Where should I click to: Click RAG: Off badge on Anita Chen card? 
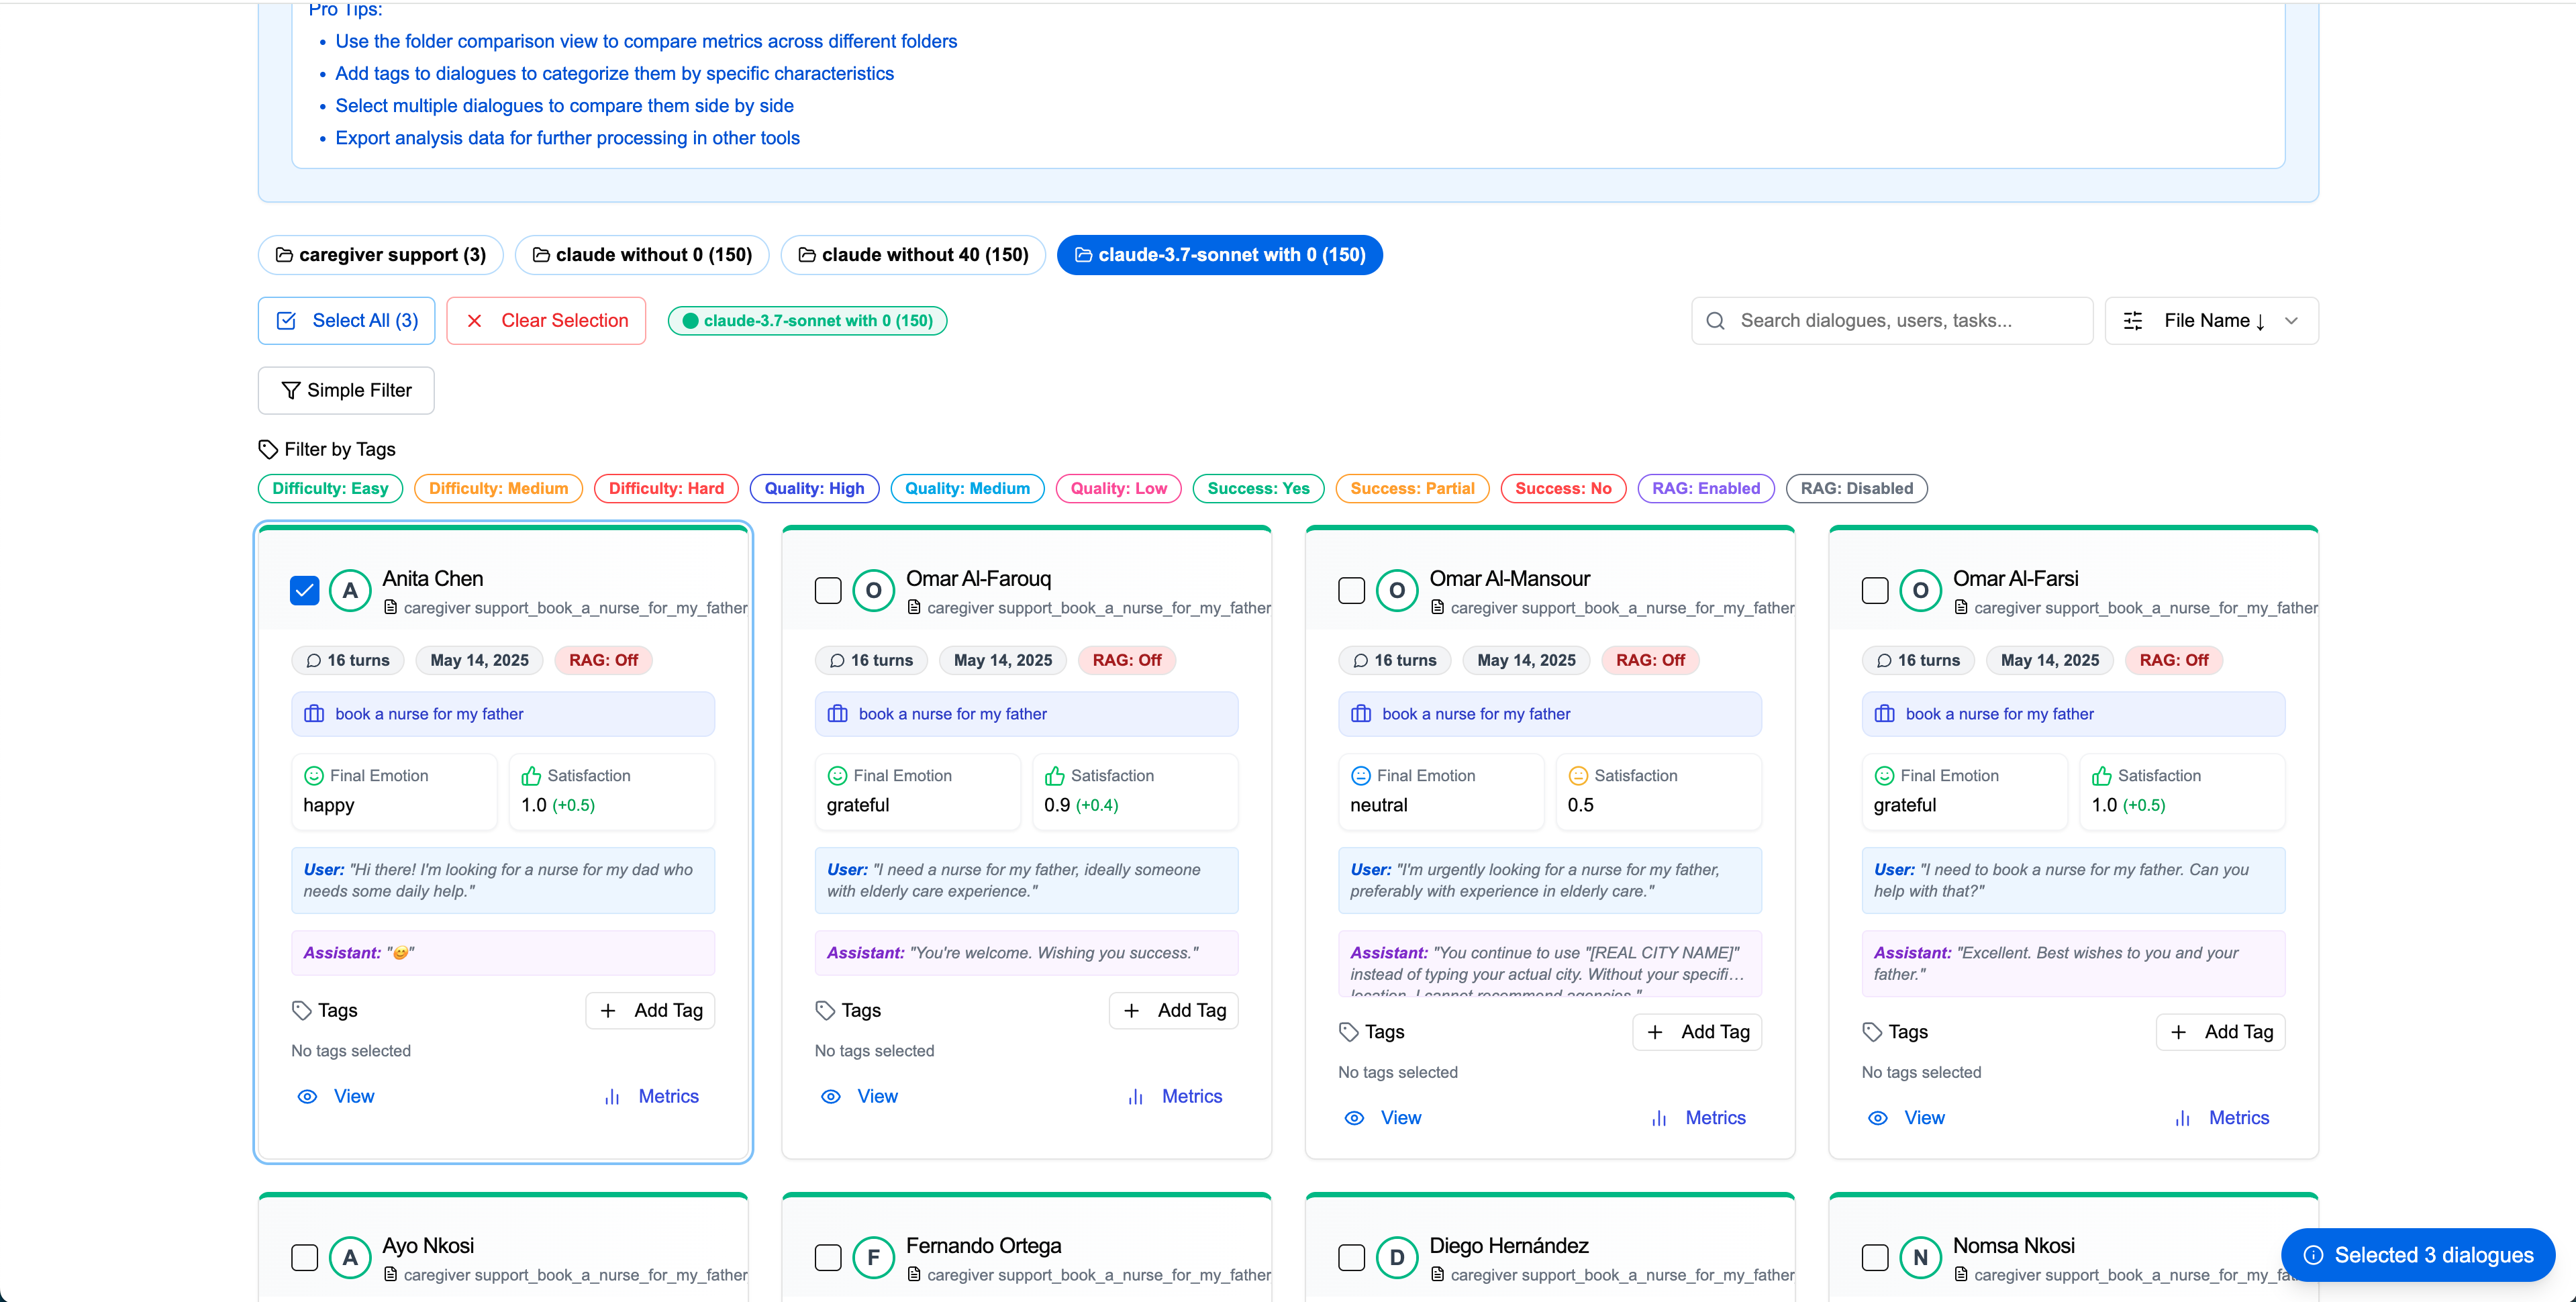click(603, 660)
